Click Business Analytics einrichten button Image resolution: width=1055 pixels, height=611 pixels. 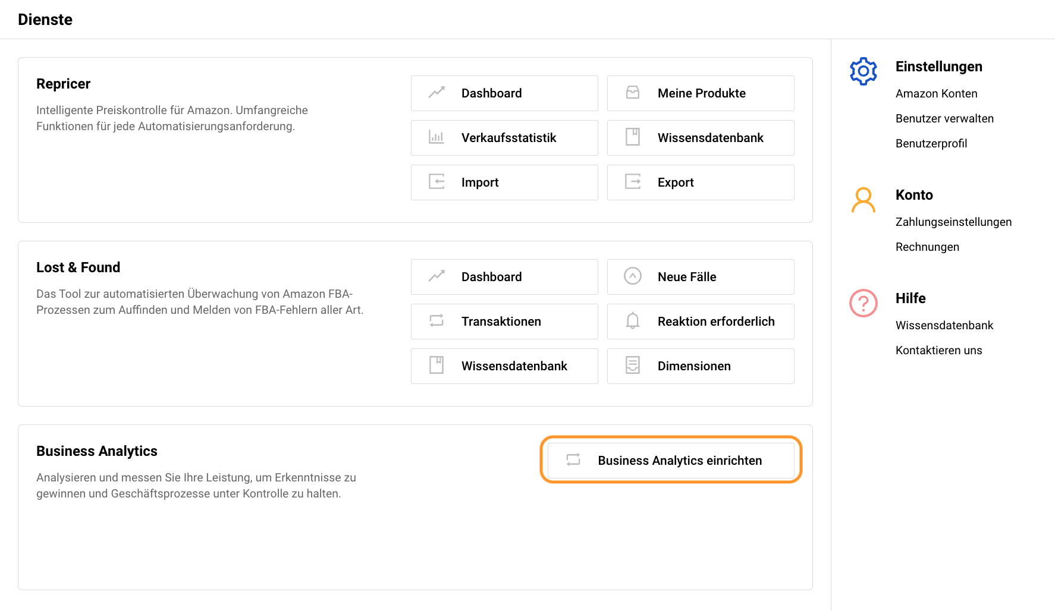[x=671, y=461]
